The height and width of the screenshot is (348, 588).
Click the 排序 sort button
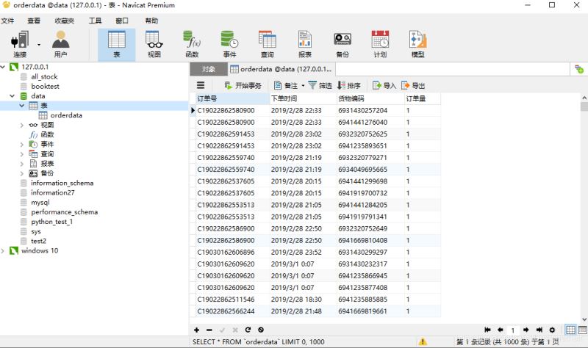(x=348, y=86)
